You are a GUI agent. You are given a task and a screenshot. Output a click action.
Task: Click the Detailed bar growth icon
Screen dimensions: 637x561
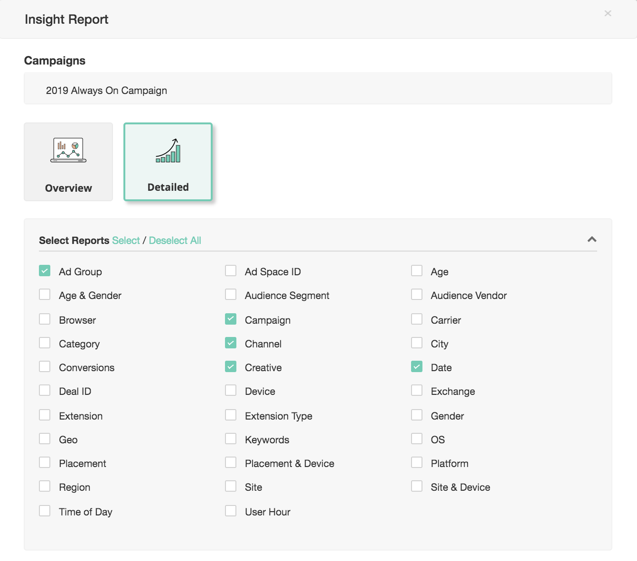168,151
